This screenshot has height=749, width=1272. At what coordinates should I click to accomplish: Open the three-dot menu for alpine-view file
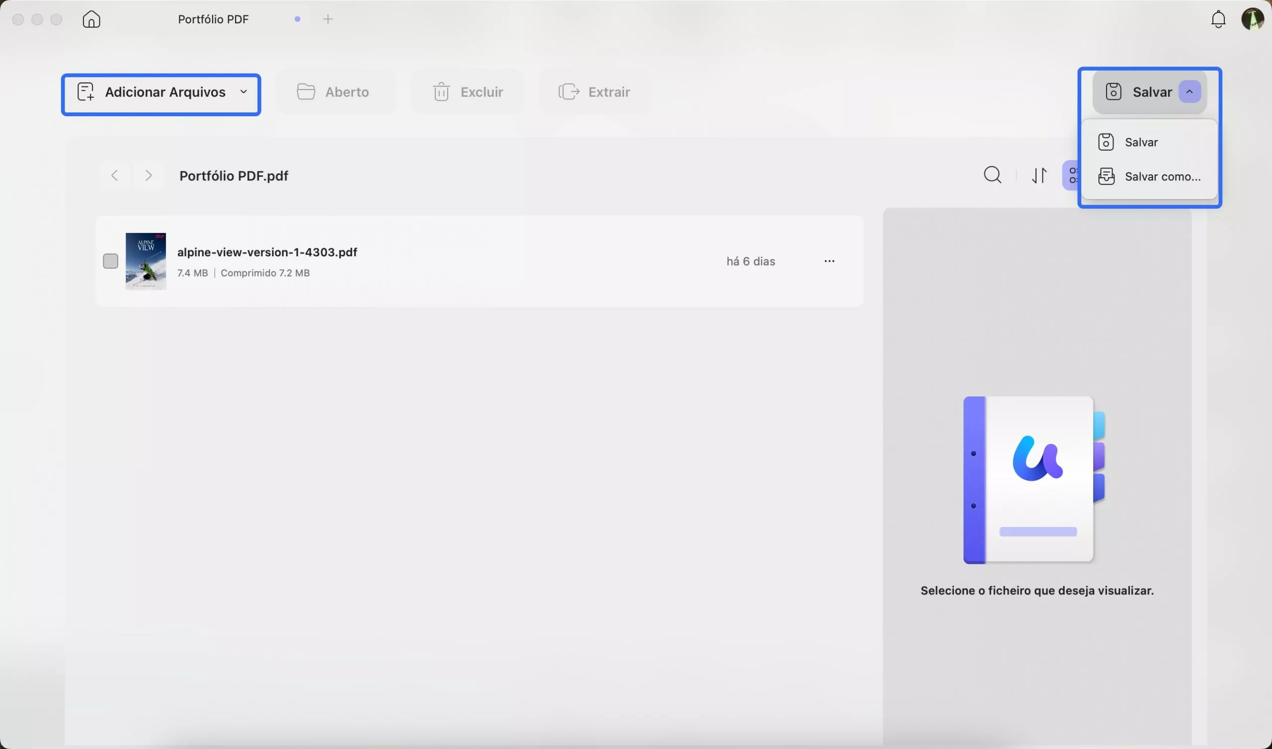click(x=829, y=261)
